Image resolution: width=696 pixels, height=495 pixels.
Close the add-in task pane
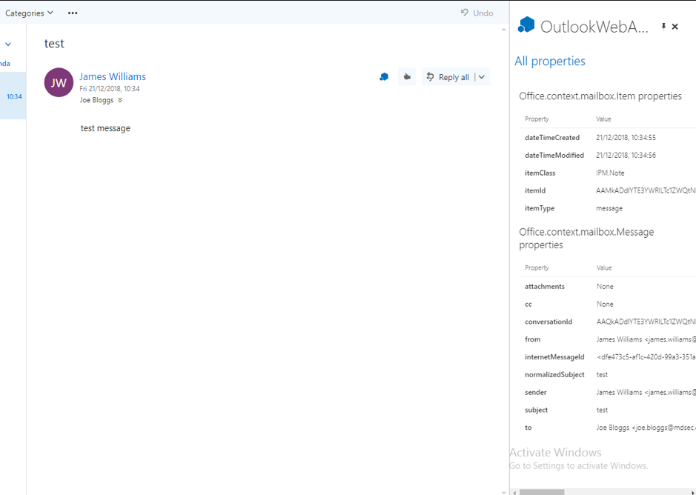[675, 27]
